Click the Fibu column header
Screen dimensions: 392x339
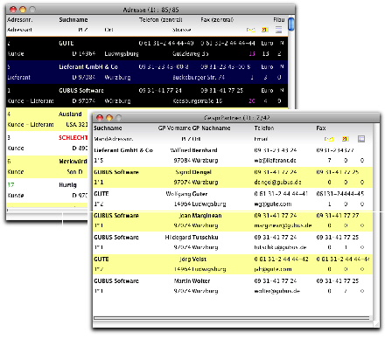coord(279,20)
